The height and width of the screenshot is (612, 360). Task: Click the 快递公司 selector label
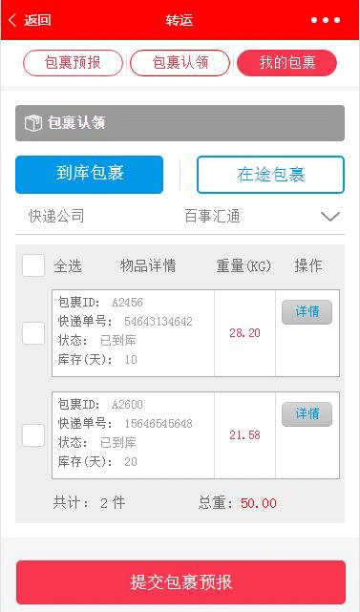pos(56,216)
